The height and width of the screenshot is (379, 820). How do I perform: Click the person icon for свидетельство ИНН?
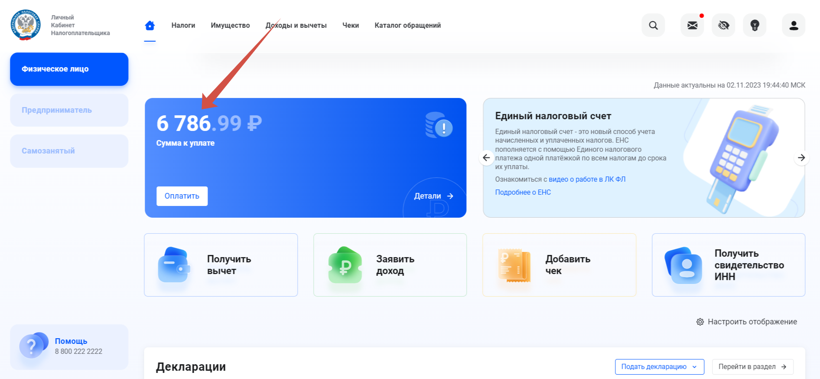pos(683,265)
